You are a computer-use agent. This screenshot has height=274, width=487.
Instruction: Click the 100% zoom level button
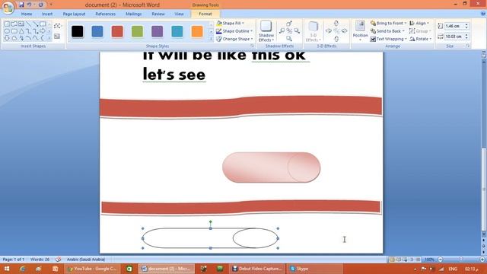click(429, 260)
